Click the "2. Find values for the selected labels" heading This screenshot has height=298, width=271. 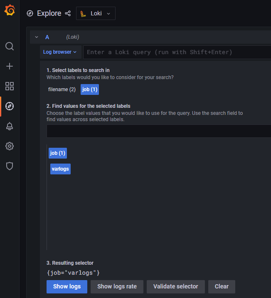pos(89,106)
